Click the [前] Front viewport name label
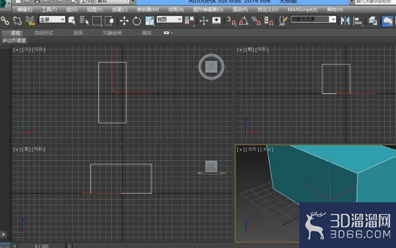396x248 pixels. pyautogui.click(x=250, y=50)
